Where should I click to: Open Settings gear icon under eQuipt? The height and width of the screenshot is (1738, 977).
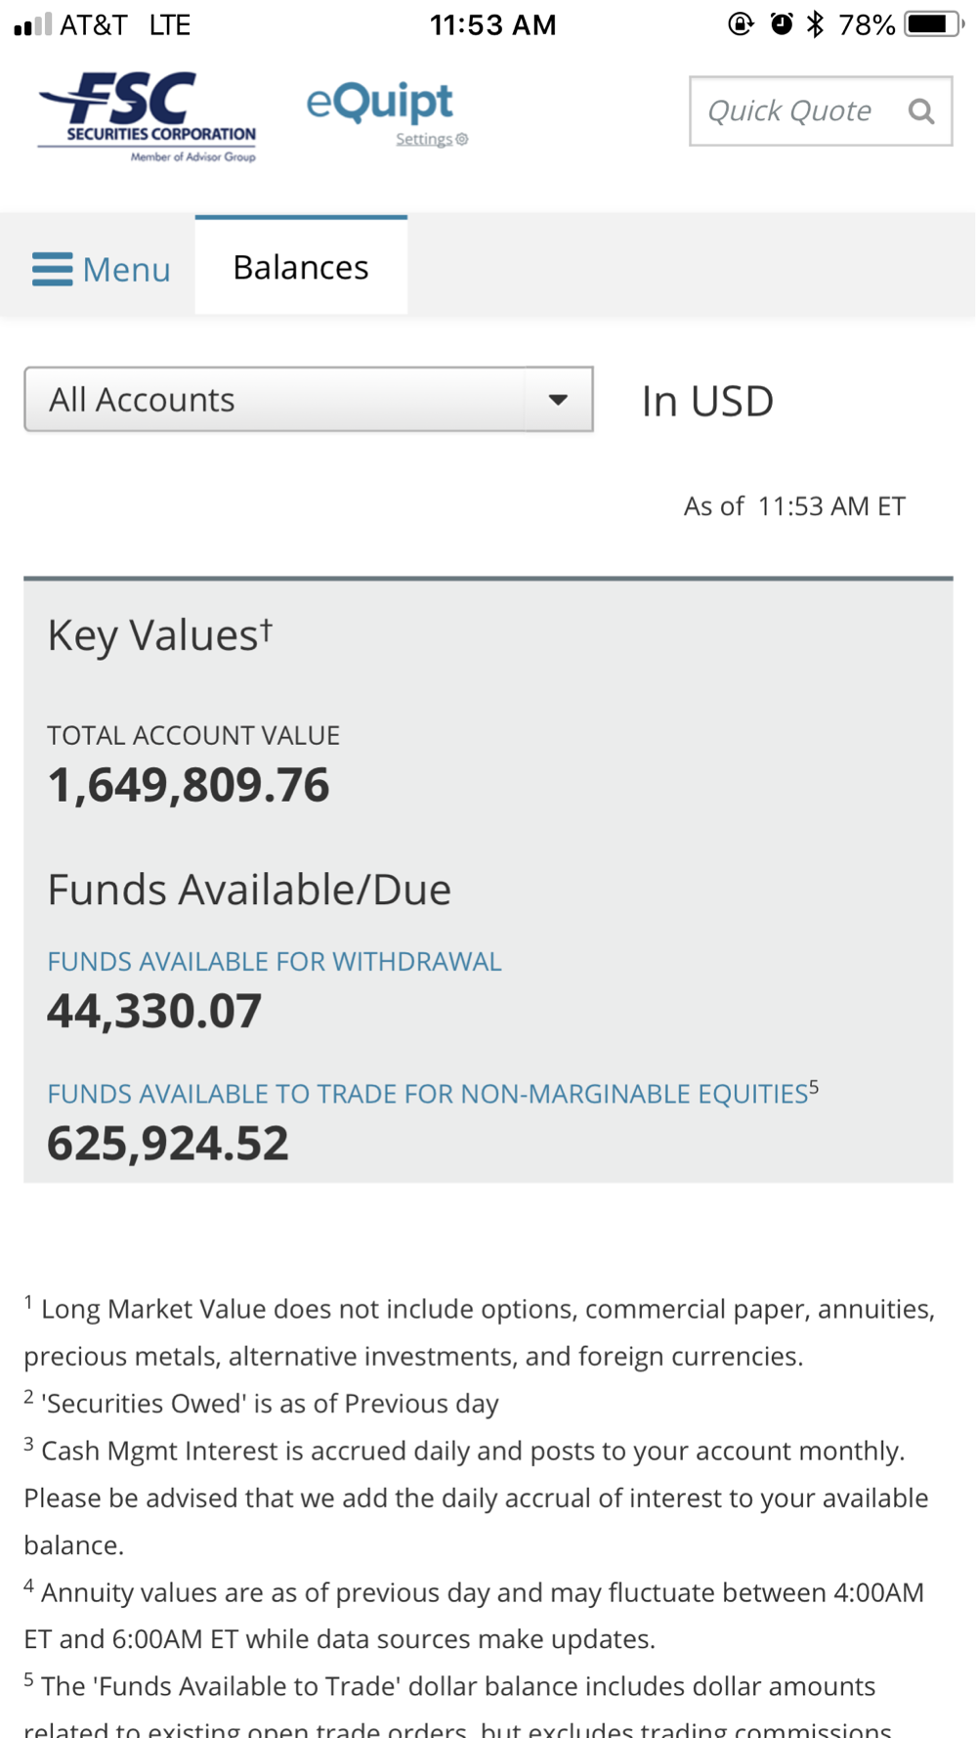point(462,140)
